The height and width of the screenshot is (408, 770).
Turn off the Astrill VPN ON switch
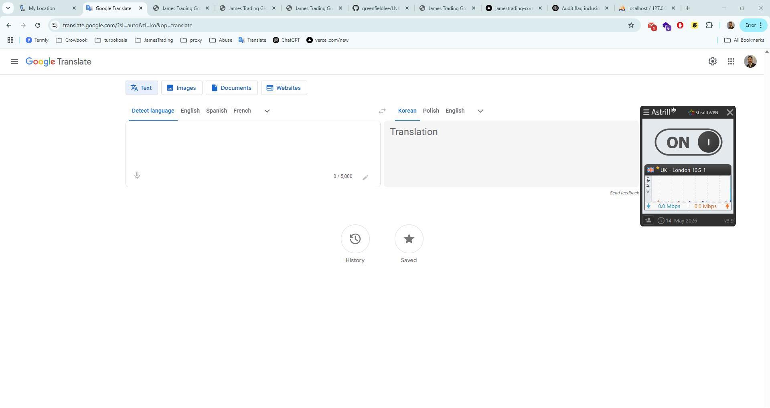click(x=687, y=141)
